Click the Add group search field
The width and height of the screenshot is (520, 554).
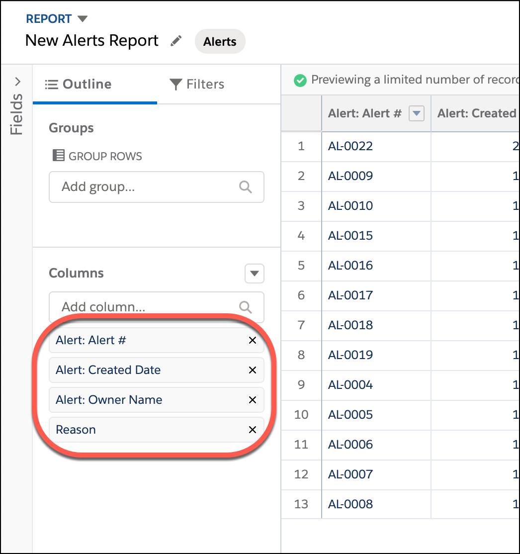click(157, 187)
